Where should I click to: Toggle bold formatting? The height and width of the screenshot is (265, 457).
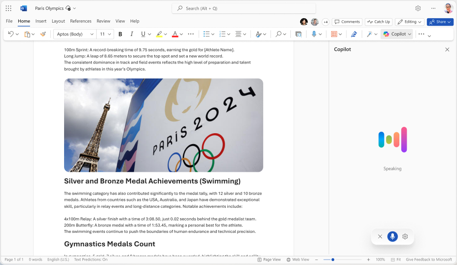pos(120,34)
